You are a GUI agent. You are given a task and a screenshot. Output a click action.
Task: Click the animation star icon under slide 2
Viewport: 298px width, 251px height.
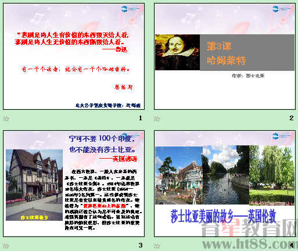(x=157, y=119)
